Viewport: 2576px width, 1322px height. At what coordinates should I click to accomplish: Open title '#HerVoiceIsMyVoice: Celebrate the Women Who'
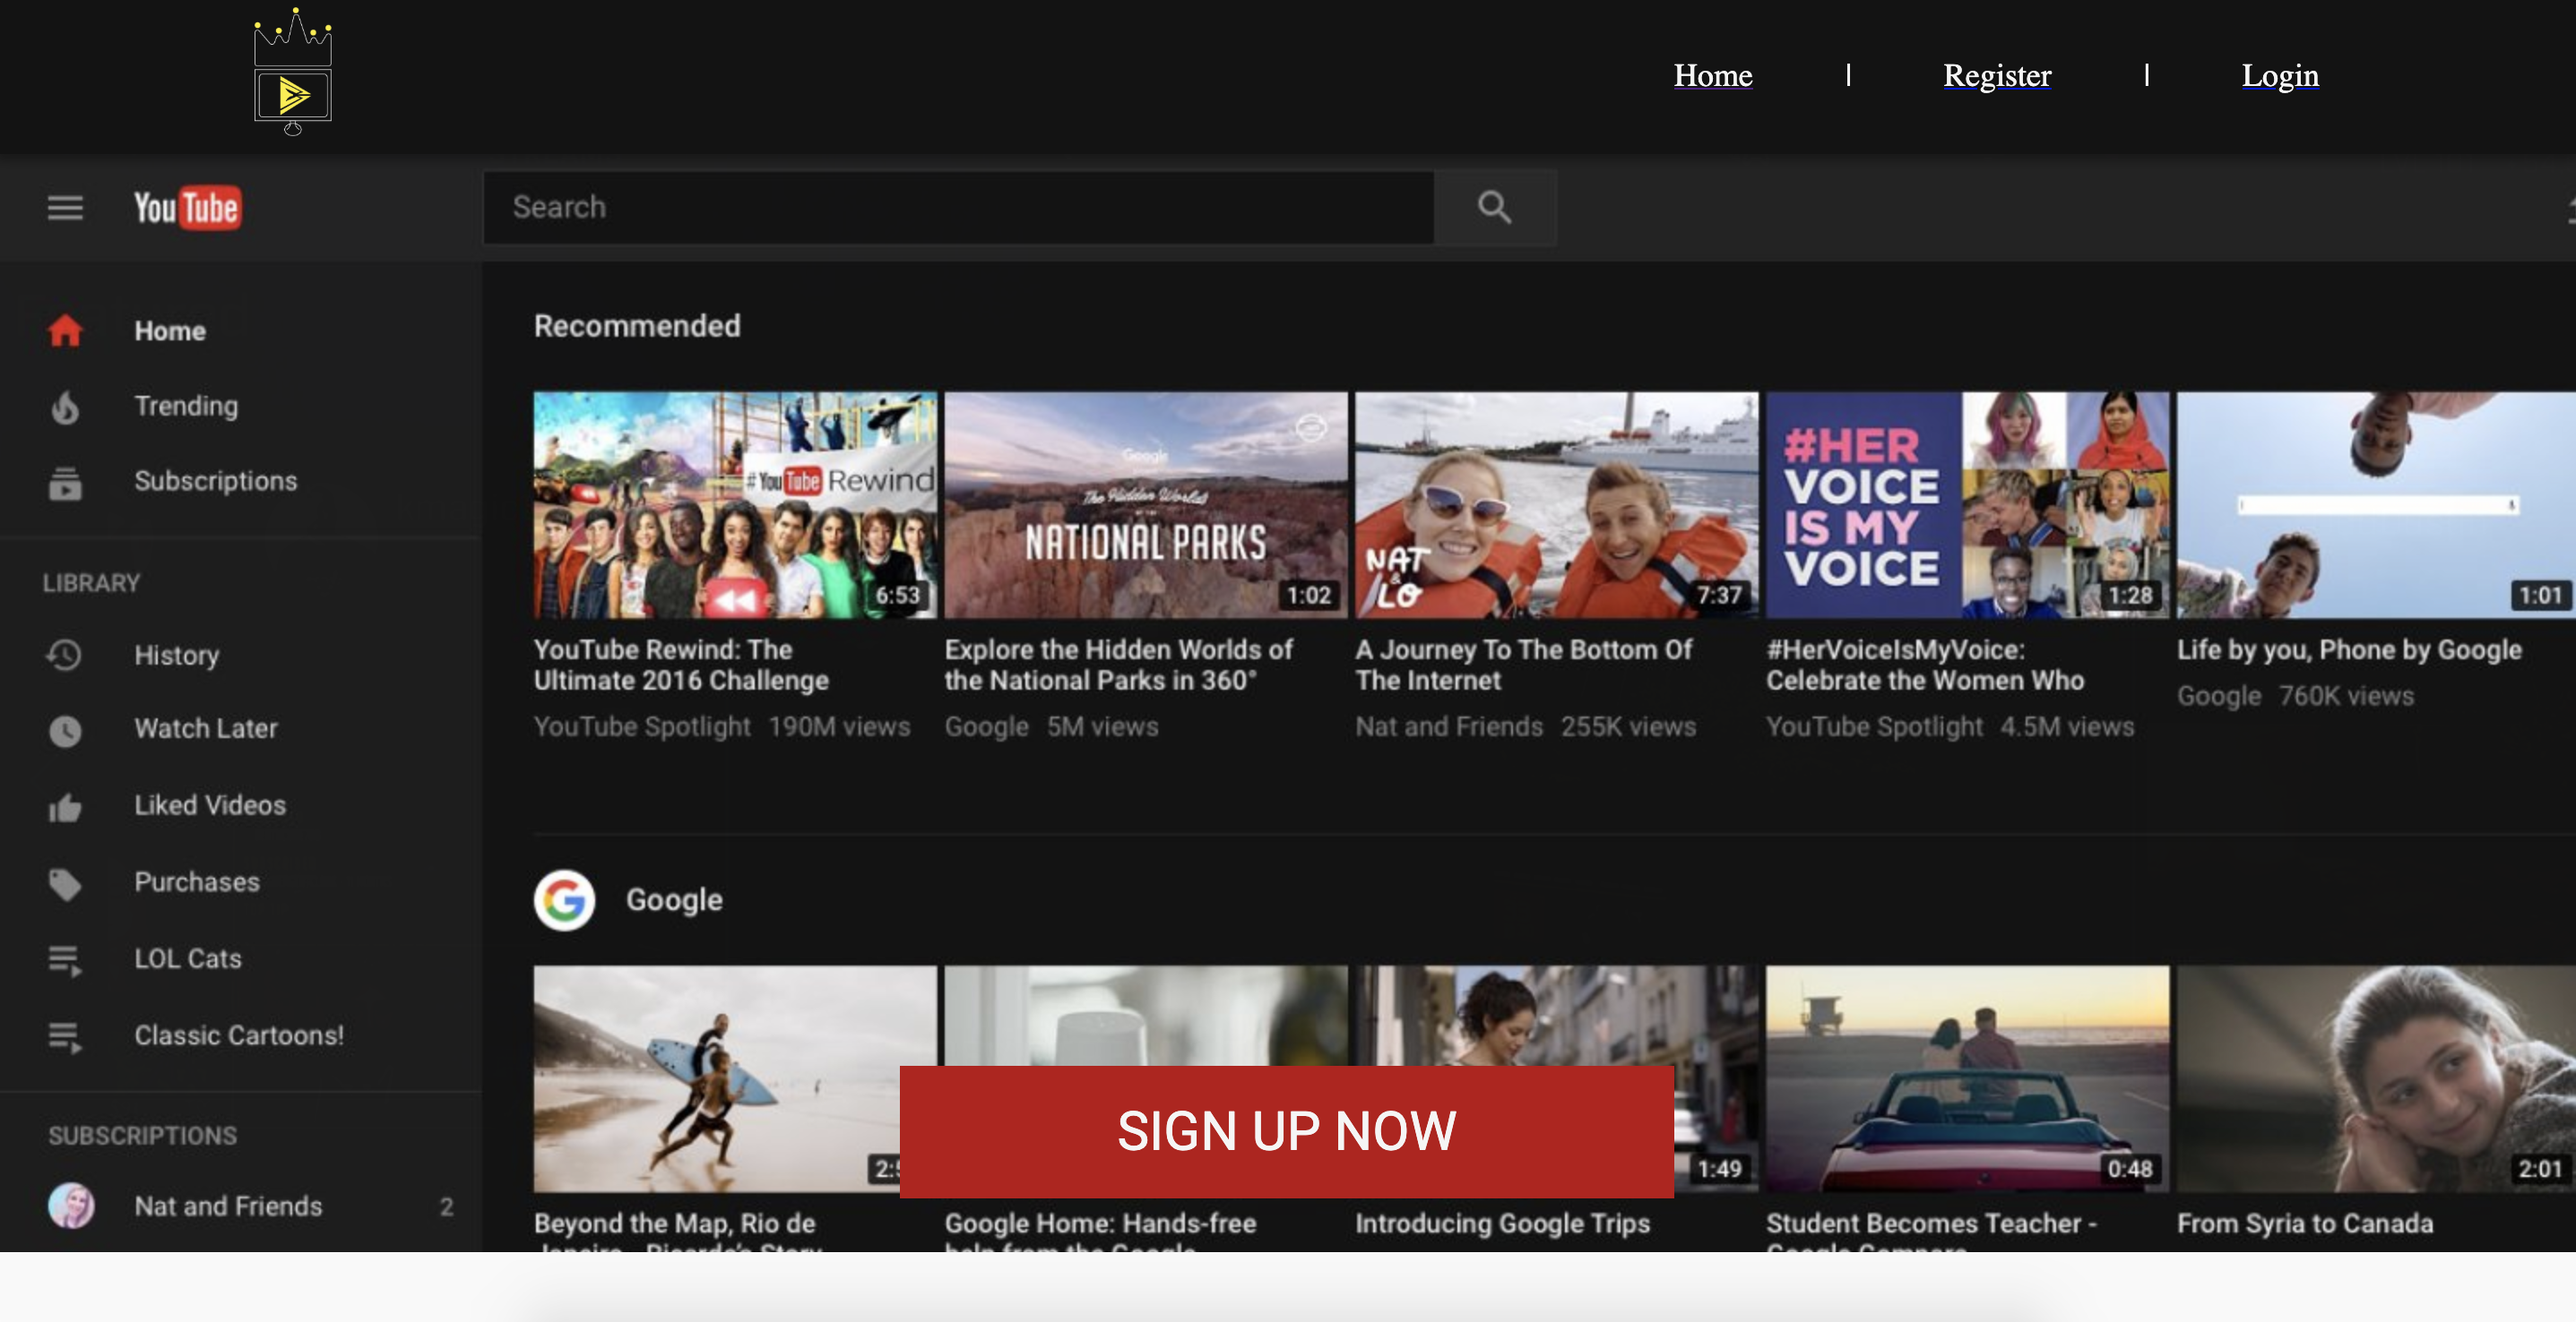click(x=1925, y=665)
